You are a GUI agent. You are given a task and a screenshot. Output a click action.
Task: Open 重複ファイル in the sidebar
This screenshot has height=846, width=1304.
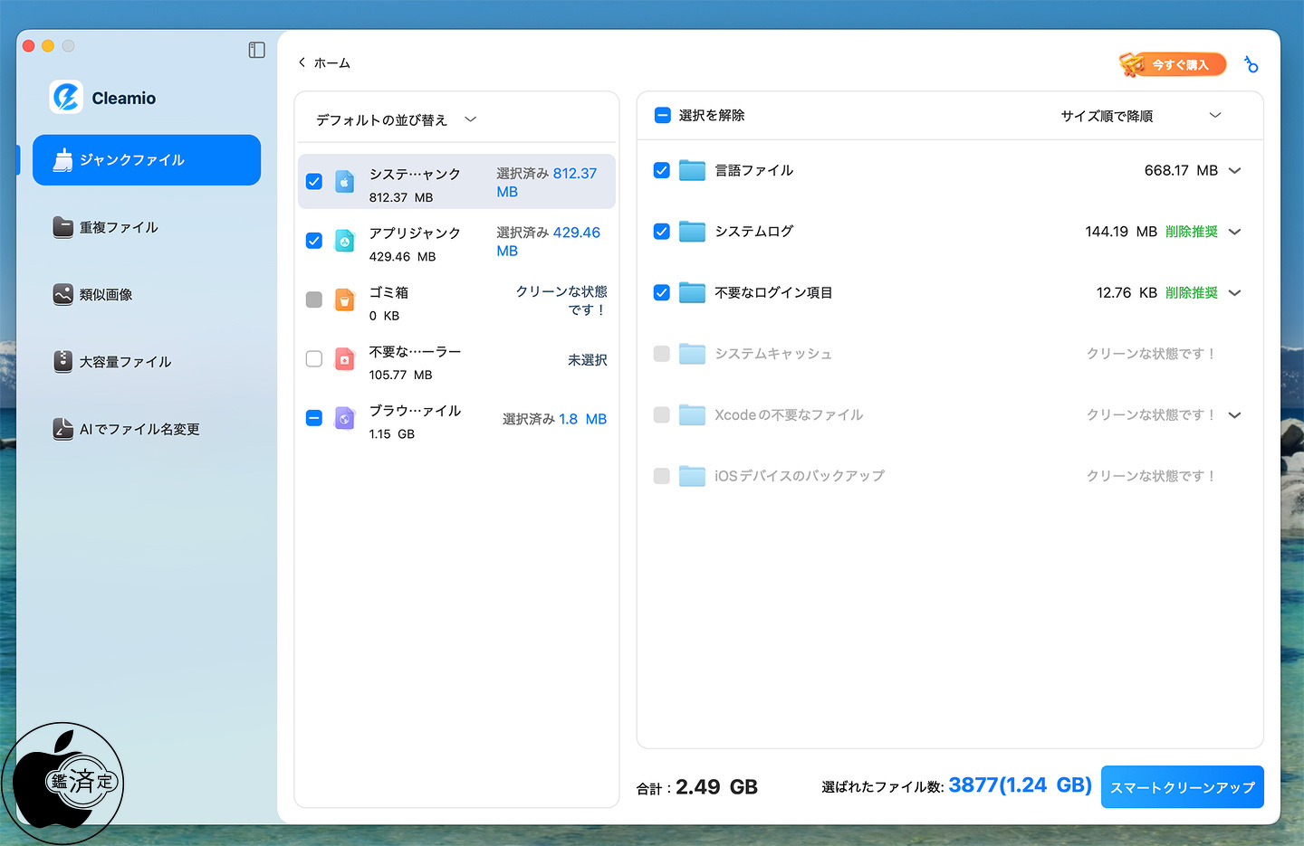118,227
